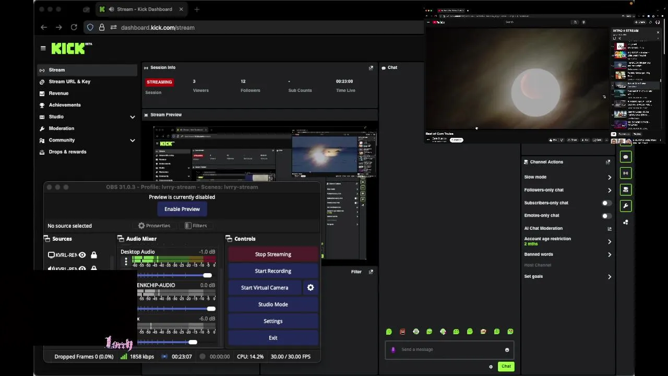Image resolution: width=668 pixels, height=376 pixels.
Task: Click the broadcast signal icon in right sidebar
Action: (625, 173)
